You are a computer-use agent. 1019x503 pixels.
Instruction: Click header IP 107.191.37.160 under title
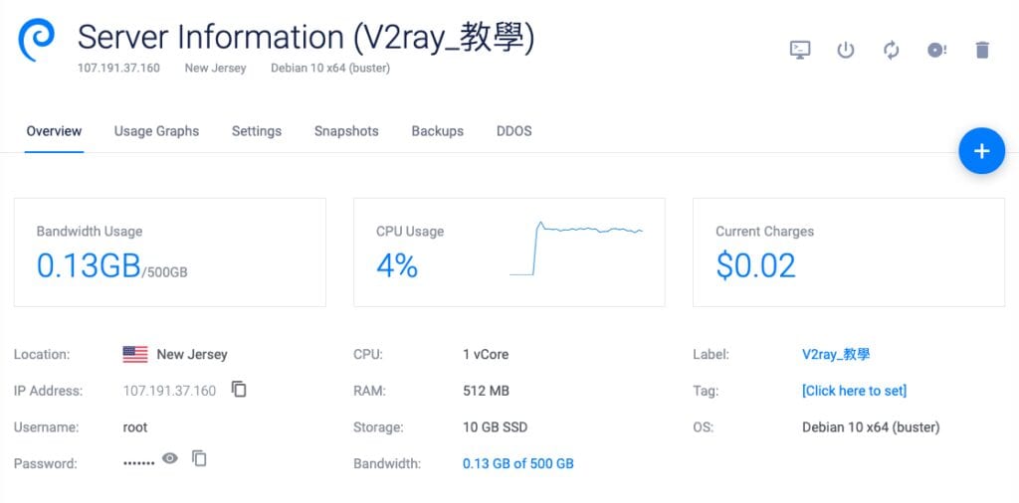pos(118,68)
